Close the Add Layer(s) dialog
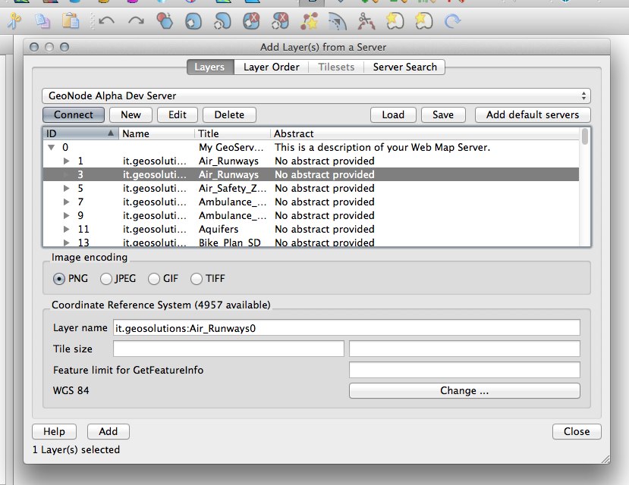This screenshot has height=485, width=629. [x=577, y=431]
